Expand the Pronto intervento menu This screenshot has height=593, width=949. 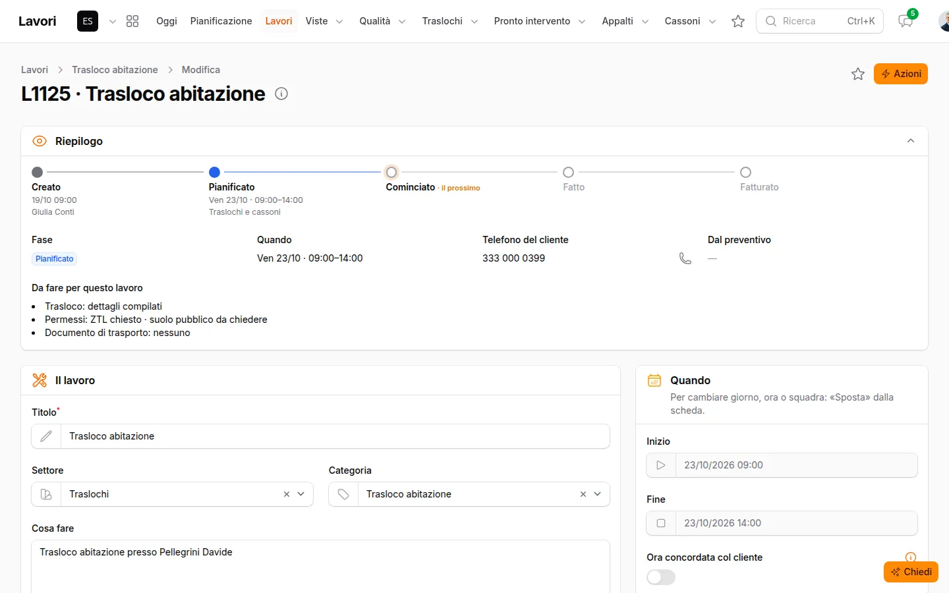pos(540,21)
